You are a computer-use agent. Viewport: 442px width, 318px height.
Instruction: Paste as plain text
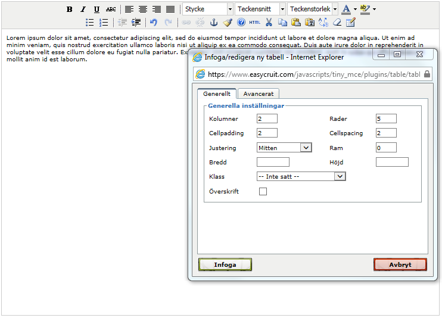(310, 22)
